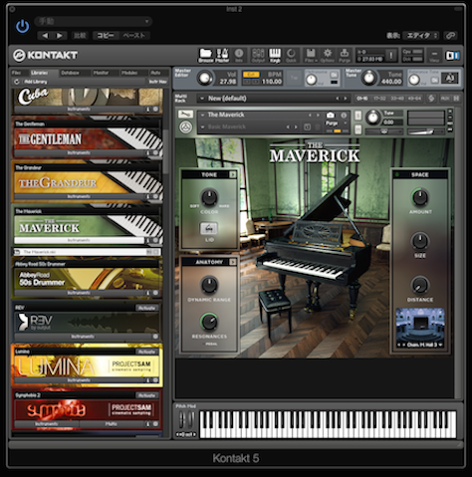Switch to the Files browser tab
Screen dimensions: 472x477
click(16, 73)
